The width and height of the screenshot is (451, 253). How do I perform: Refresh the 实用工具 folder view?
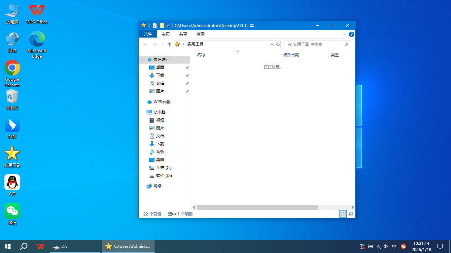278,44
